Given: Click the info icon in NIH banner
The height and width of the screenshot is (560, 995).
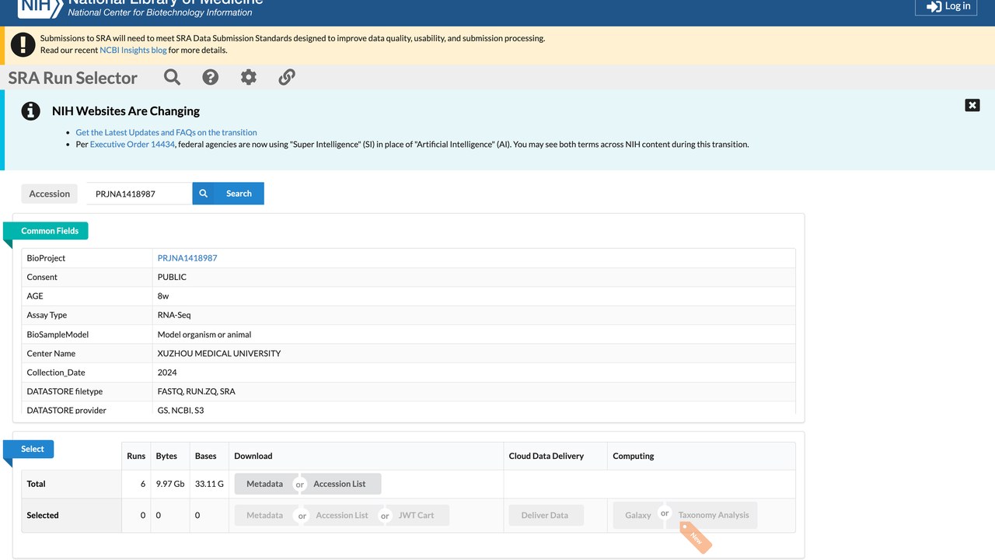Looking at the screenshot, I should [30, 111].
